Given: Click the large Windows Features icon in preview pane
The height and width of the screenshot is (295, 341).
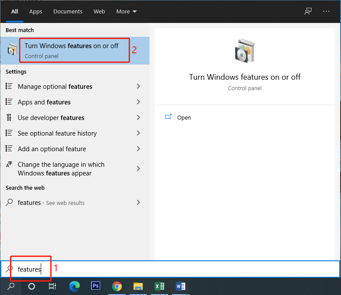Looking at the screenshot, I should coord(245,51).
